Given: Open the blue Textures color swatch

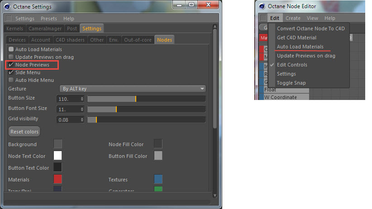Looking at the screenshot, I should click(x=158, y=179).
